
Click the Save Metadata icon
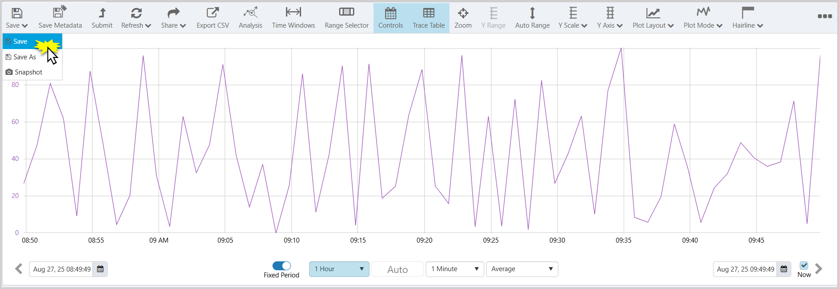59,13
